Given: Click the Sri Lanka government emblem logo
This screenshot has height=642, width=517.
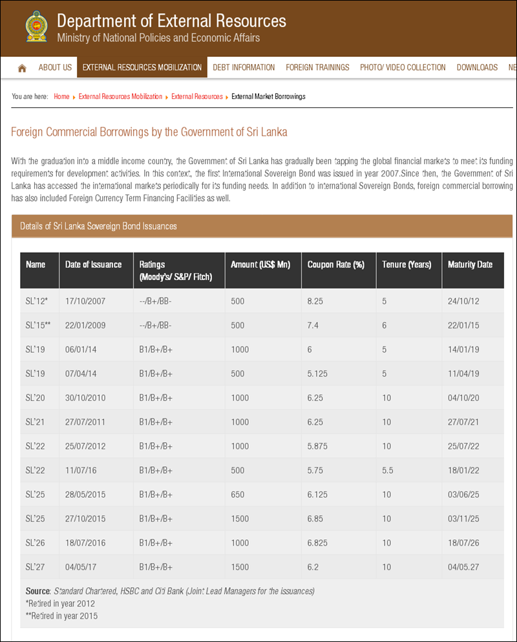Looking at the screenshot, I should coord(36,27).
